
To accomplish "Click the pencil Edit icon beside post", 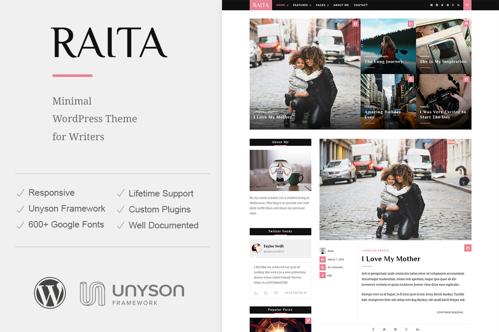I will pos(323,275).
